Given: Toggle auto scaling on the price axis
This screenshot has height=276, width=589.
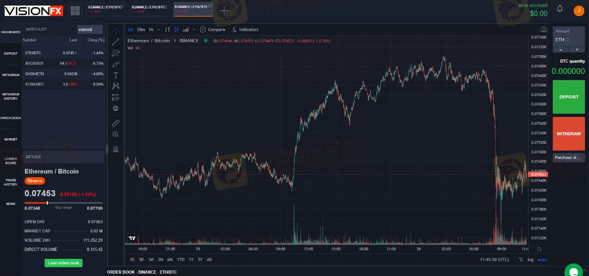Looking at the screenshot, I should (x=542, y=259).
